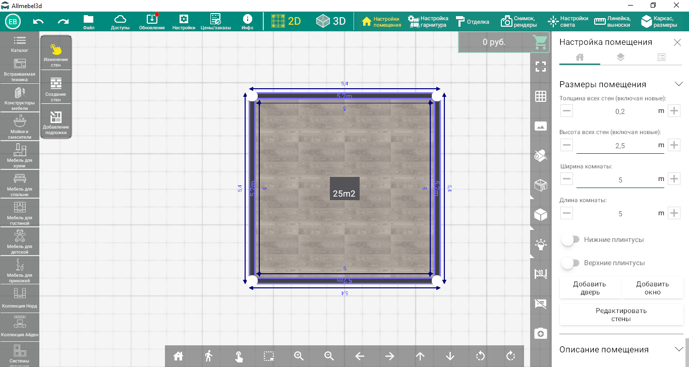
Task: Select the list tab in room settings
Action: click(x=661, y=57)
